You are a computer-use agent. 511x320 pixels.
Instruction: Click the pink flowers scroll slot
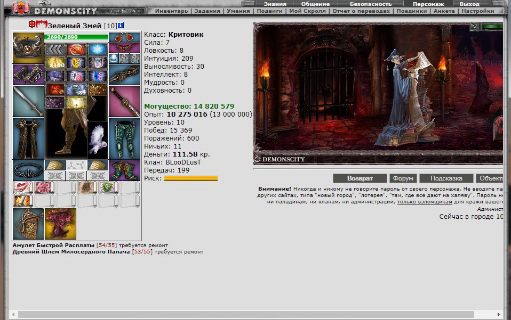click(44, 187)
